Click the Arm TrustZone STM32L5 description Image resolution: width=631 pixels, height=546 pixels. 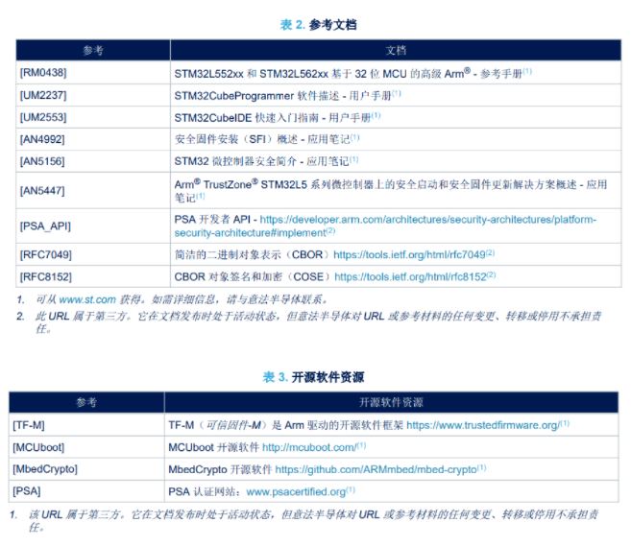390,191
